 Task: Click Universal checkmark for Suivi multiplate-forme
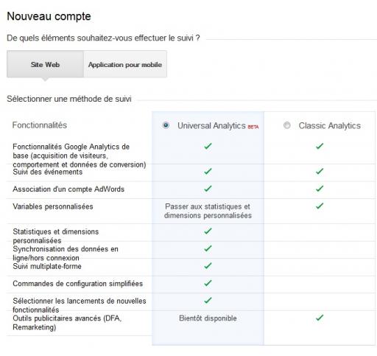pyautogui.click(x=208, y=265)
